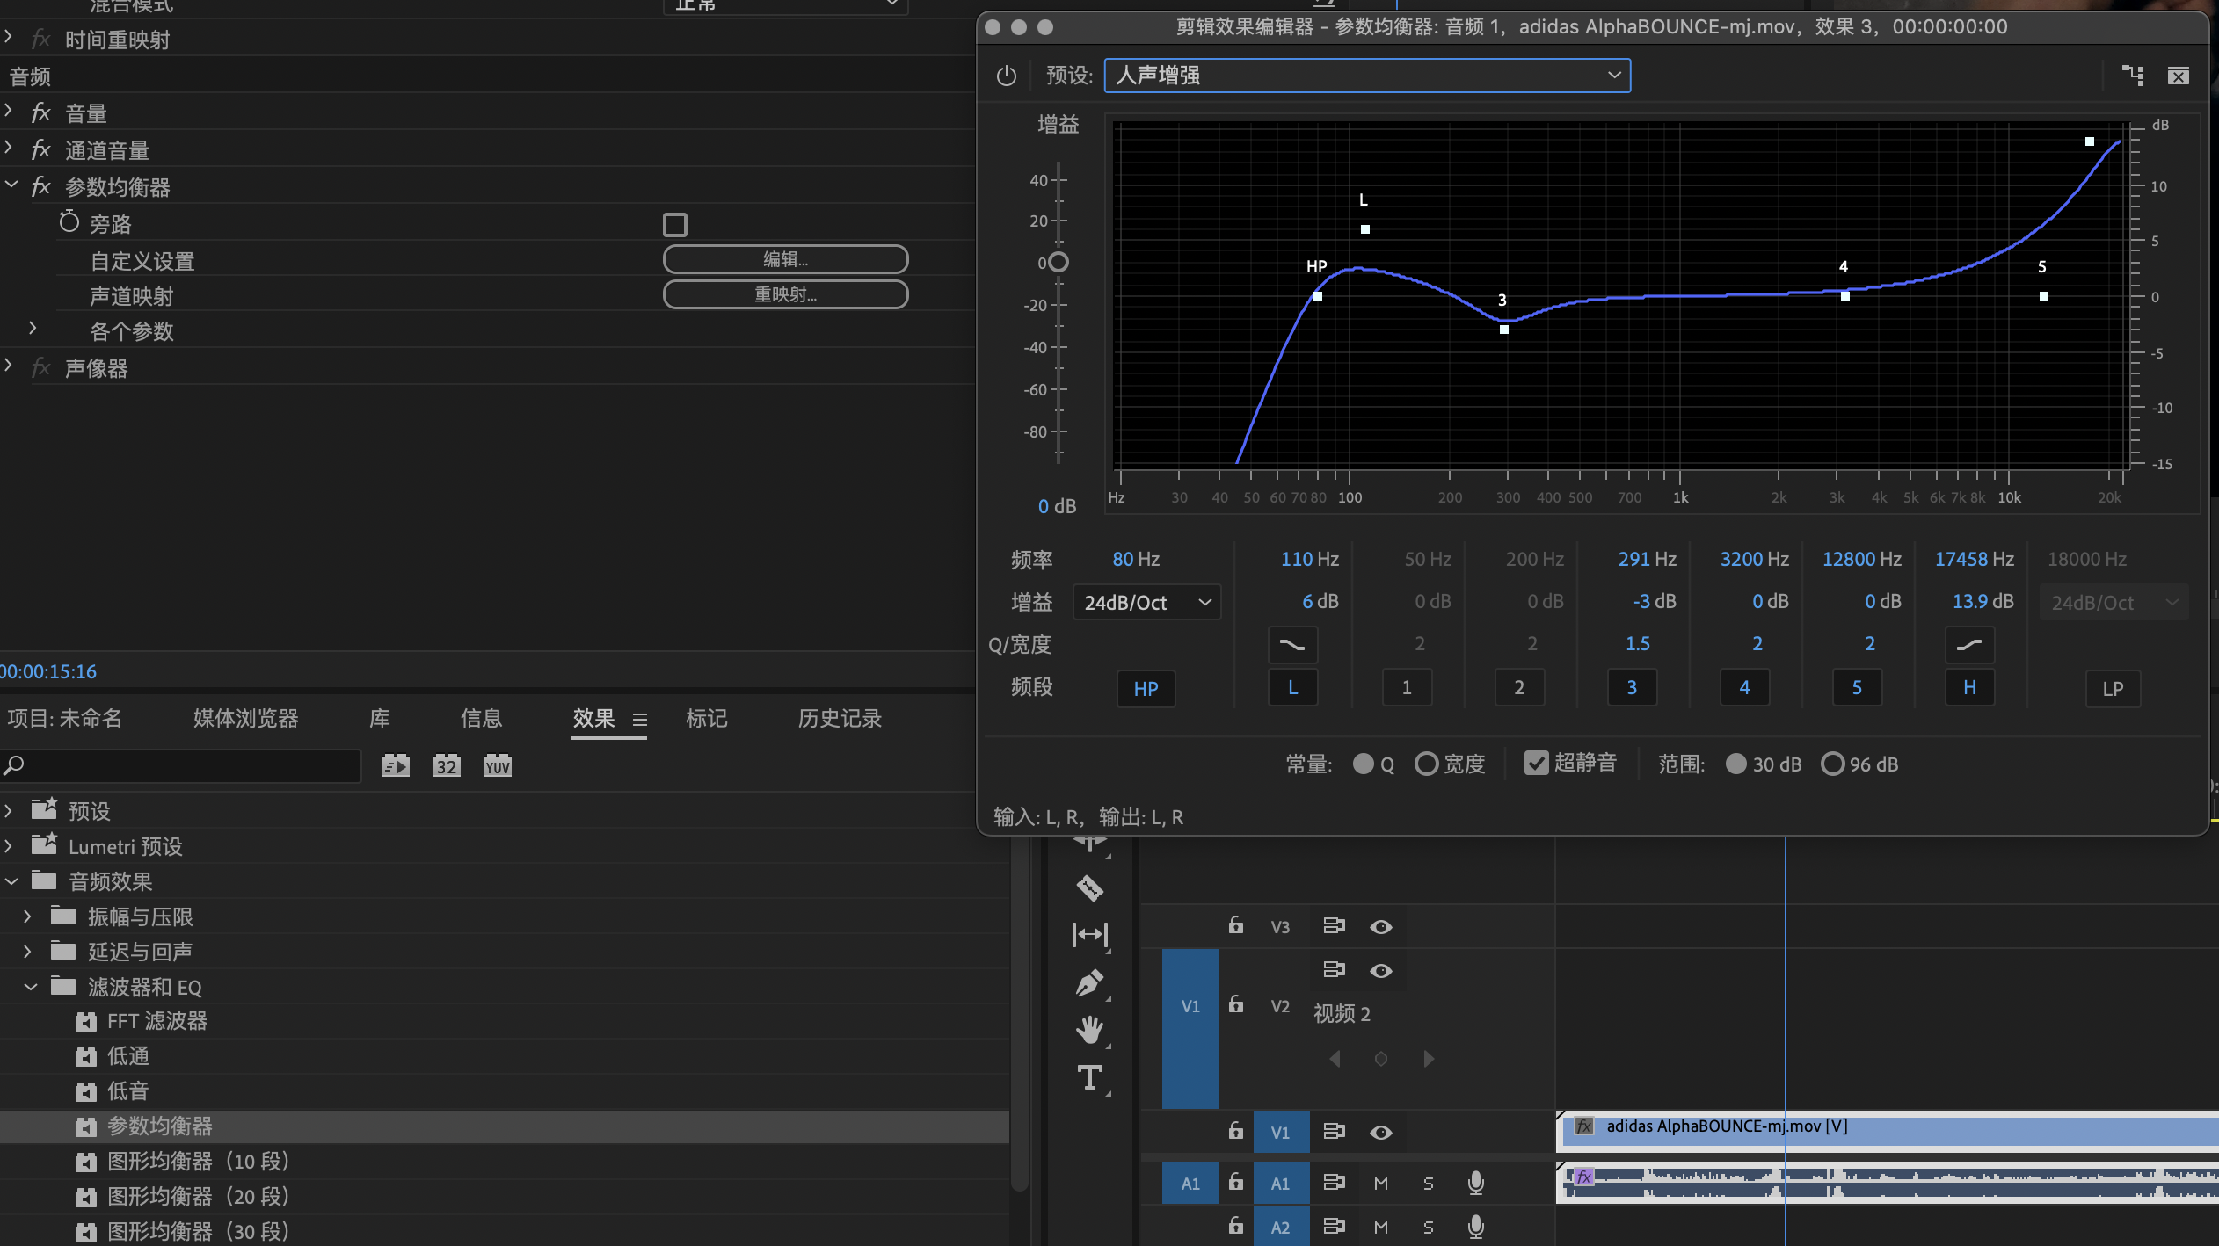Click the A2 voice-over record microphone
Image resolution: width=2219 pixels, height=1246 pixels.
(1476, 1226)
